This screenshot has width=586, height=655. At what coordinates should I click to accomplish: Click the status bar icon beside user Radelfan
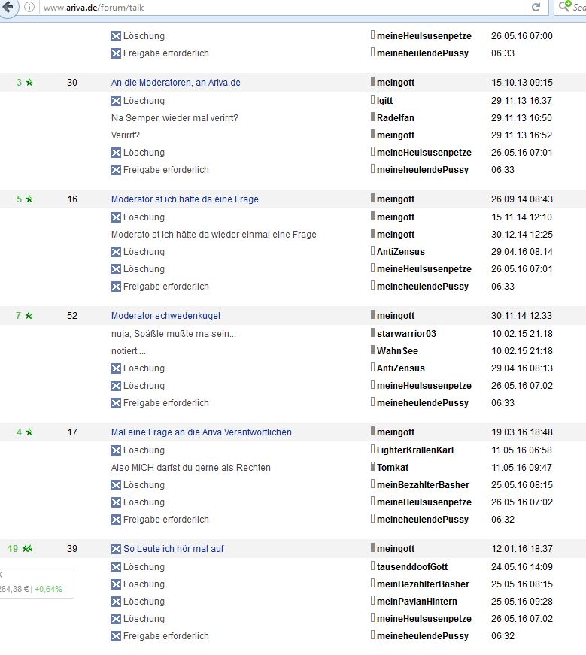[x=372, y=117]
